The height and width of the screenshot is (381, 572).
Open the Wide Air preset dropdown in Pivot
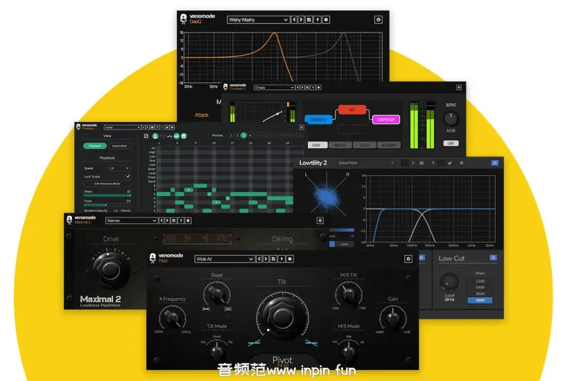[225, 259]
